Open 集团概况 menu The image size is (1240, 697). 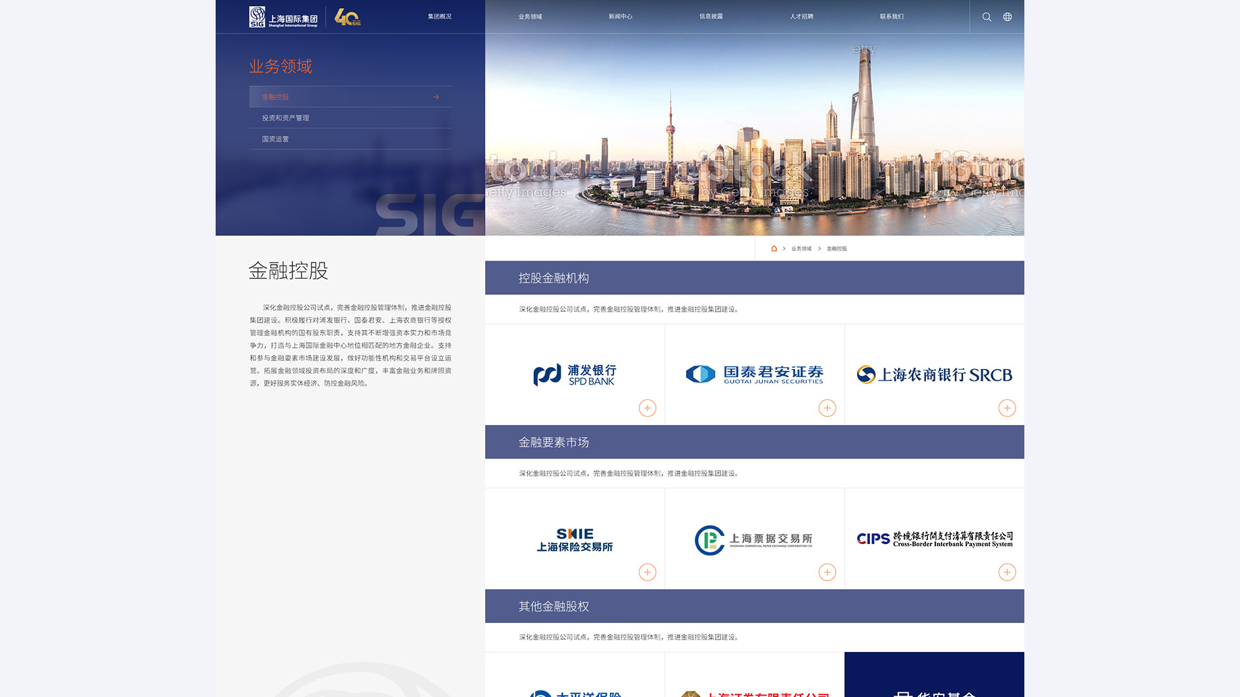tap(439, 16)
